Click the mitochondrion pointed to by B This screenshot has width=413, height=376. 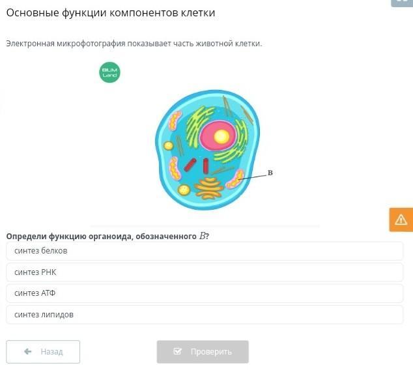(235, 179)
